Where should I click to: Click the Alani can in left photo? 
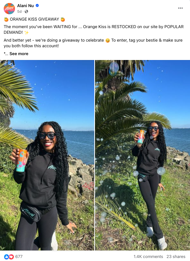pos(22,160)
